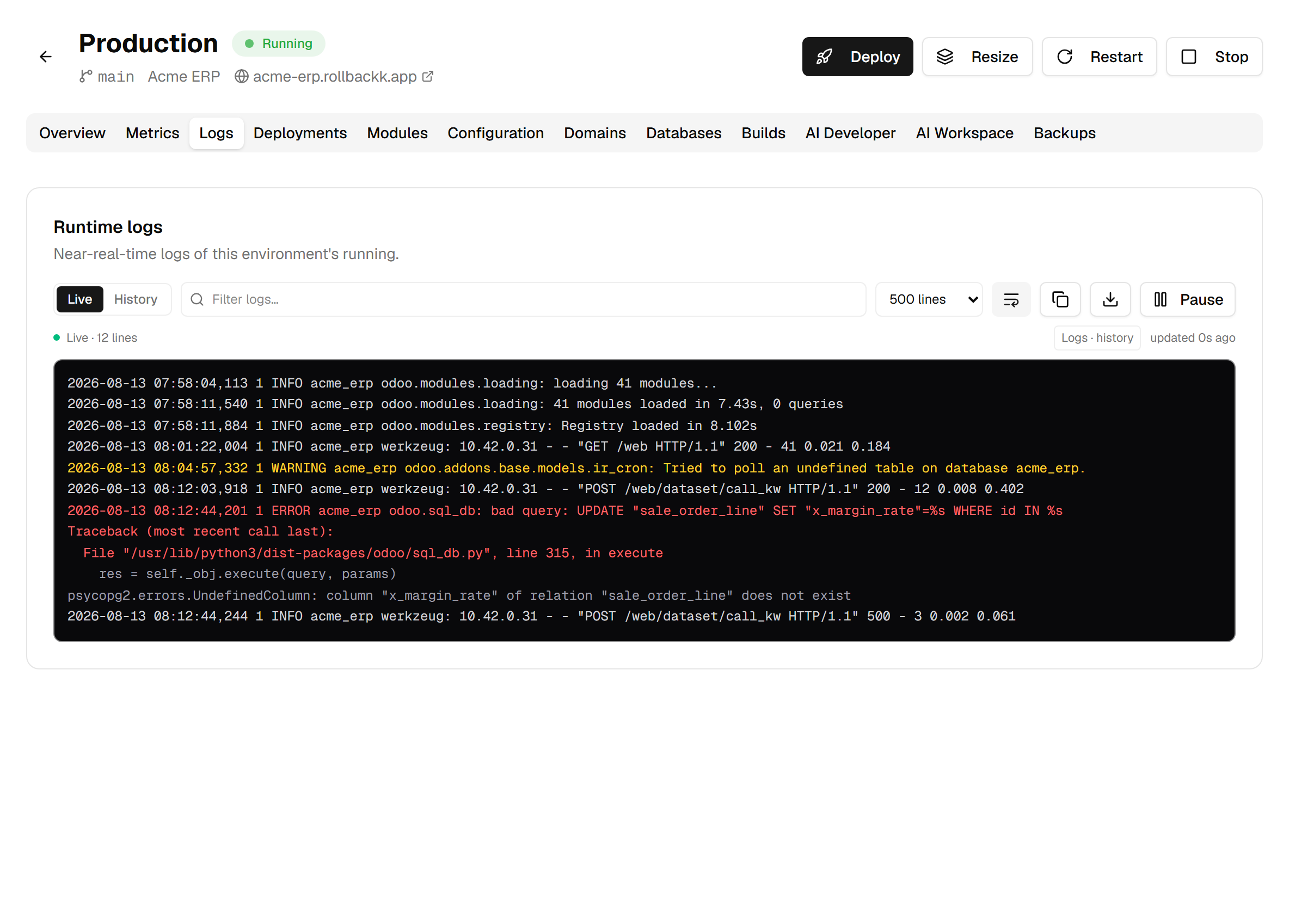Click the Resize button
This screenshot has height=910, width=1289.
977,57
